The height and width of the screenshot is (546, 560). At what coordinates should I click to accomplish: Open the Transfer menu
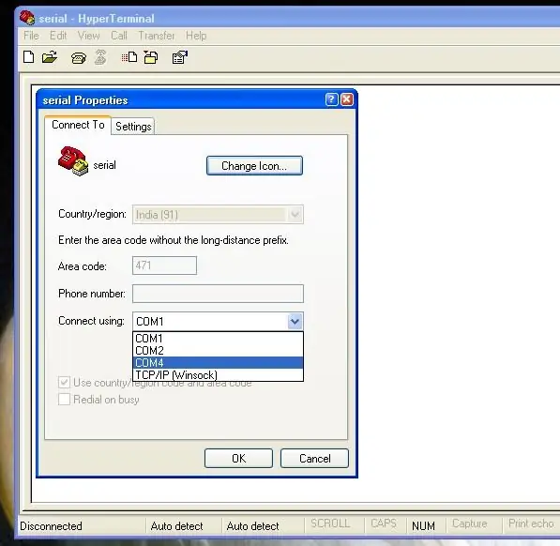pyautogui.click(x=157, y=36)
